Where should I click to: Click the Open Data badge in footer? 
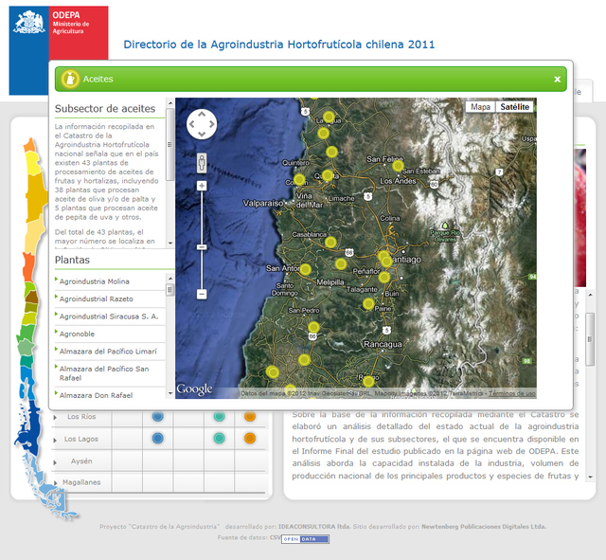click(305, 539)
